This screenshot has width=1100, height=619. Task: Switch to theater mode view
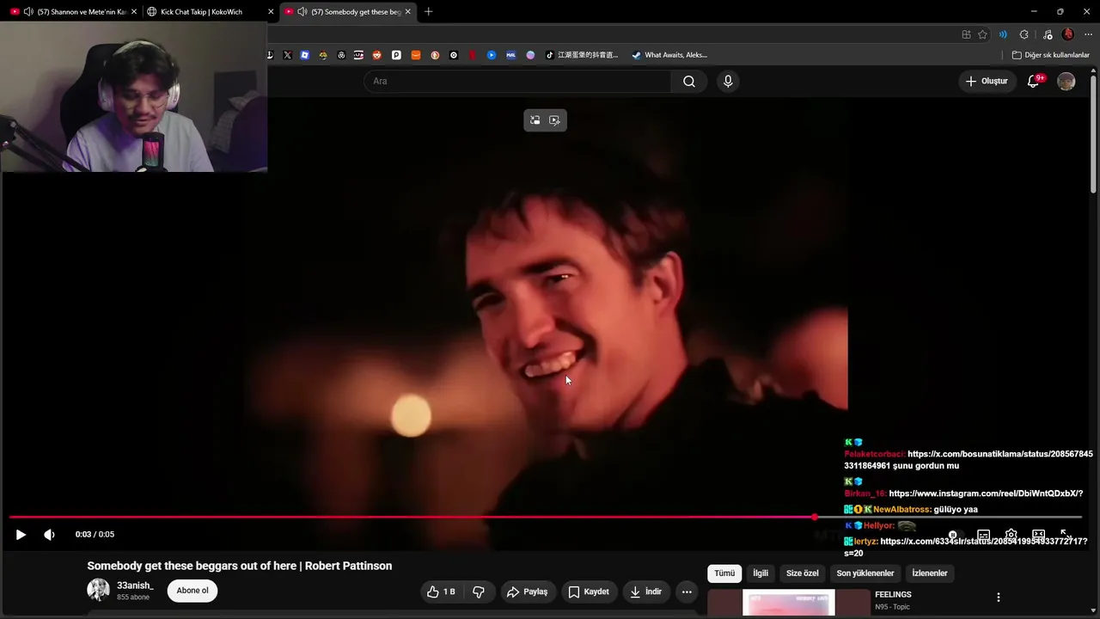click(1038, 535)
